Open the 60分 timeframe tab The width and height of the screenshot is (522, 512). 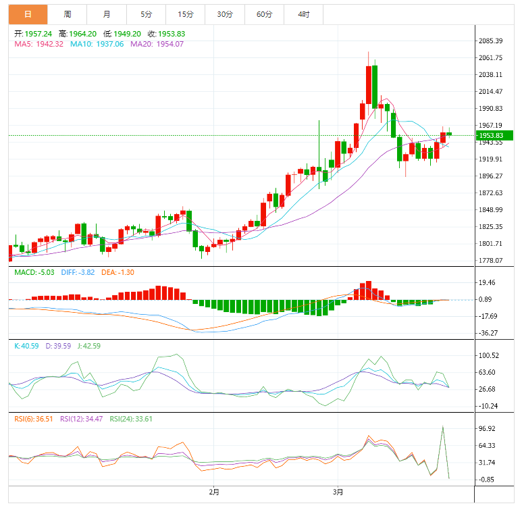click(x=264, y=14)
